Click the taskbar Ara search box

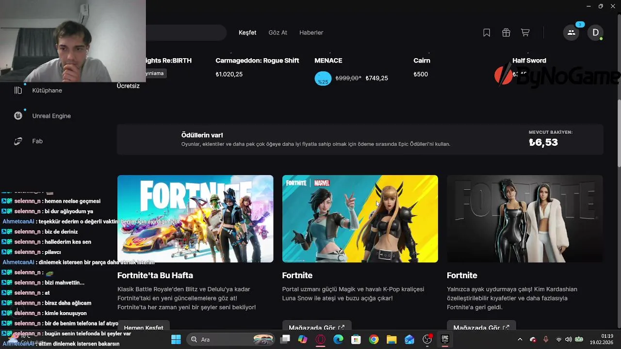[230, 339]
